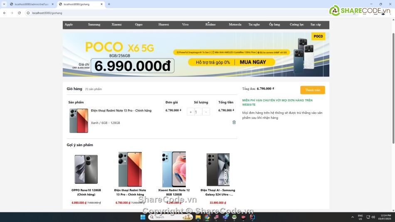Close the localhost giohang tab
This screenshot has width=395, height=222.
[101, 4]
